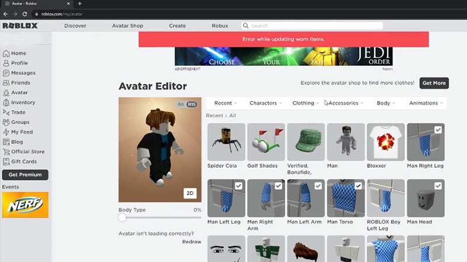Expand the Animations dropdown
The width and height of the screenshot is (467, 262).
pos(426,103)
